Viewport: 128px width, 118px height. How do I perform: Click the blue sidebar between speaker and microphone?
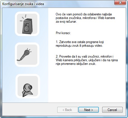click(27, 39)
